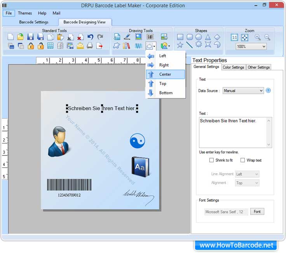
Task: Toggle the grid icon in Standard Tools
Action: [51, 46]
